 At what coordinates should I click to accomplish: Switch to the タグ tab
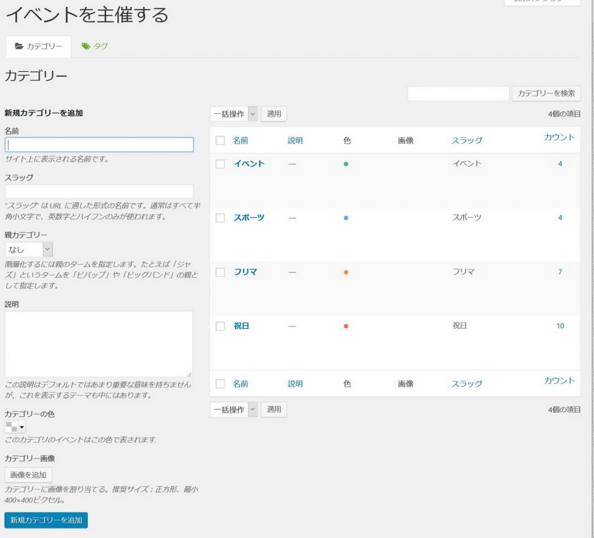pos(95,46)
